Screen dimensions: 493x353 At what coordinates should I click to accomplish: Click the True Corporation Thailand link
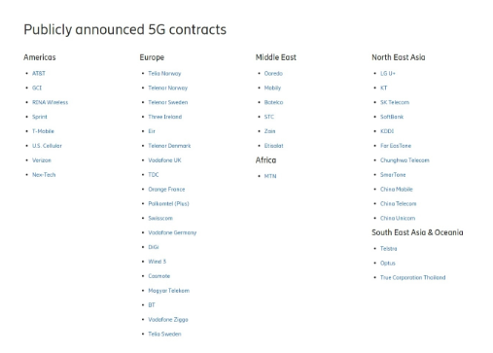tap(413, 278)
